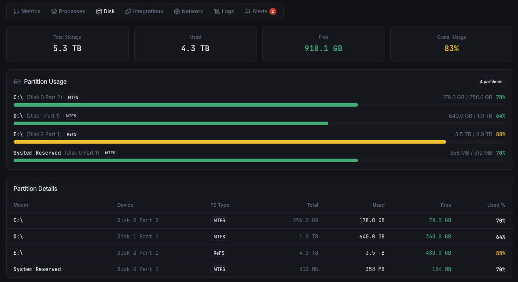Image resolution: width=518 pixels, height=282 pixels.
Task: Switch to the Processes tab
Action: click(x=68, y=11)
